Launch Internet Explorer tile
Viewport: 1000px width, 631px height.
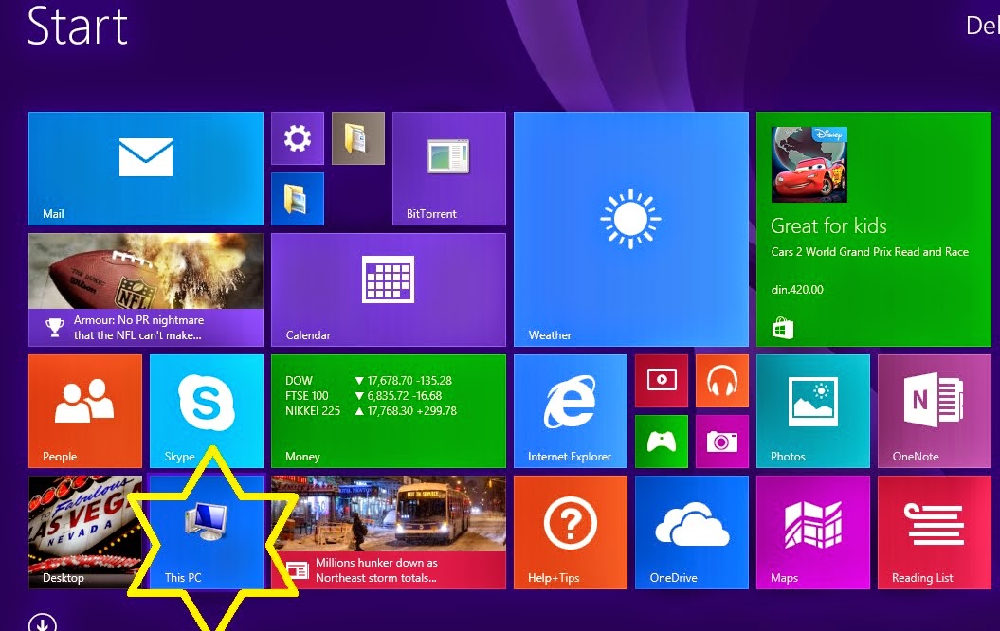[x=571, y=411]
